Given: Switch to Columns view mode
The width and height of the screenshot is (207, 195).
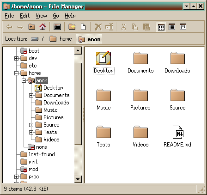Looking at the screenshot, I should (x=183, y=27).
